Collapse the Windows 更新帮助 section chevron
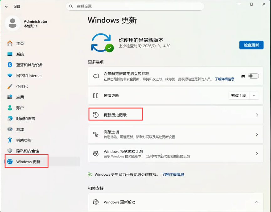271x212 pixels. click(x=257, y=202)
